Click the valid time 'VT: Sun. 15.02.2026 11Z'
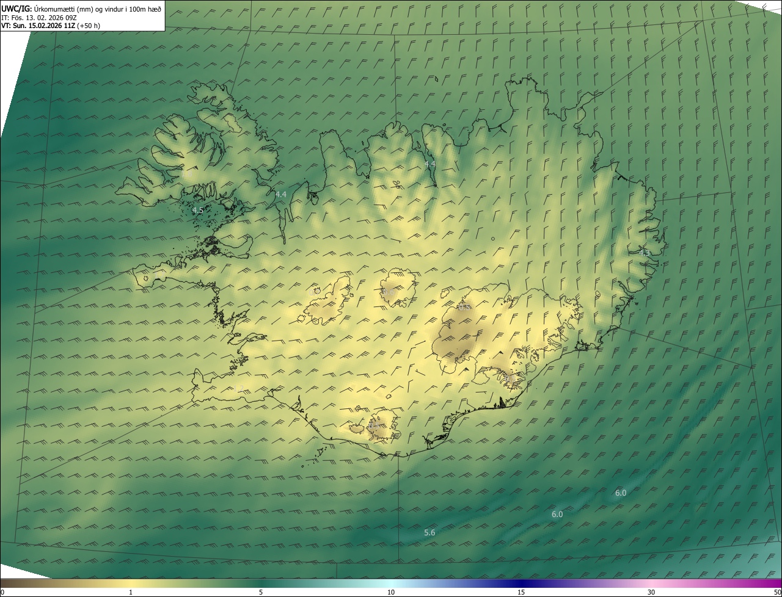782x597 pixels. (x=38, y=26)
